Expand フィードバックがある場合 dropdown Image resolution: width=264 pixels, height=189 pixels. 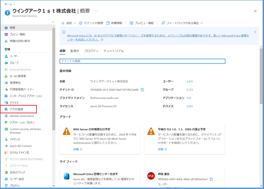pyautogui.click(x=182, y=23)
